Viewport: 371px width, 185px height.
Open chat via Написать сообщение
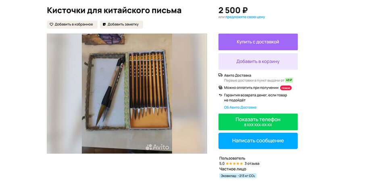(x=258, y=141)
